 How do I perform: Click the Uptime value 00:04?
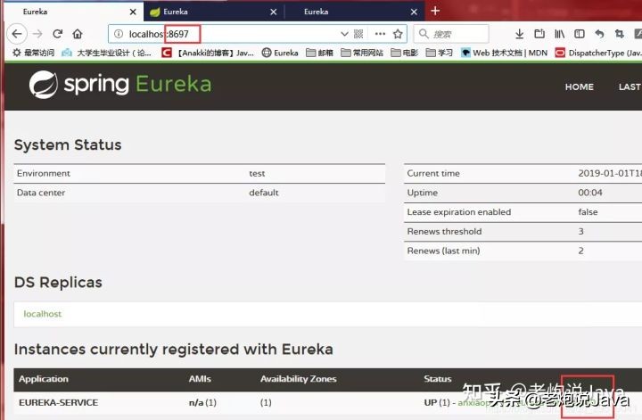click(590, 193)
